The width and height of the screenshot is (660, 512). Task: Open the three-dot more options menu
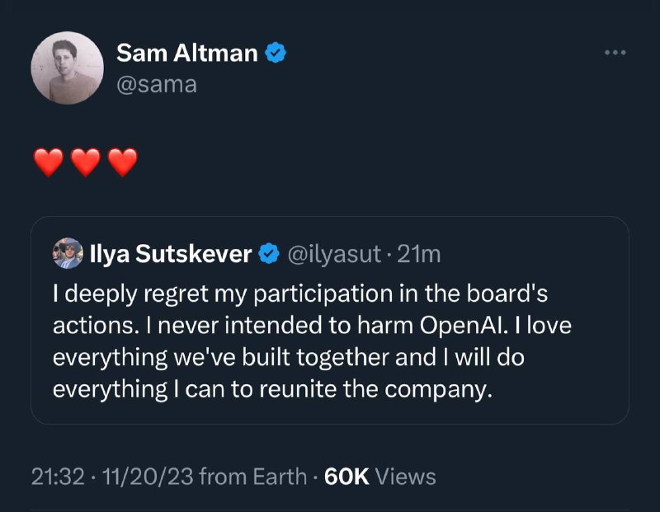point(615,54)
